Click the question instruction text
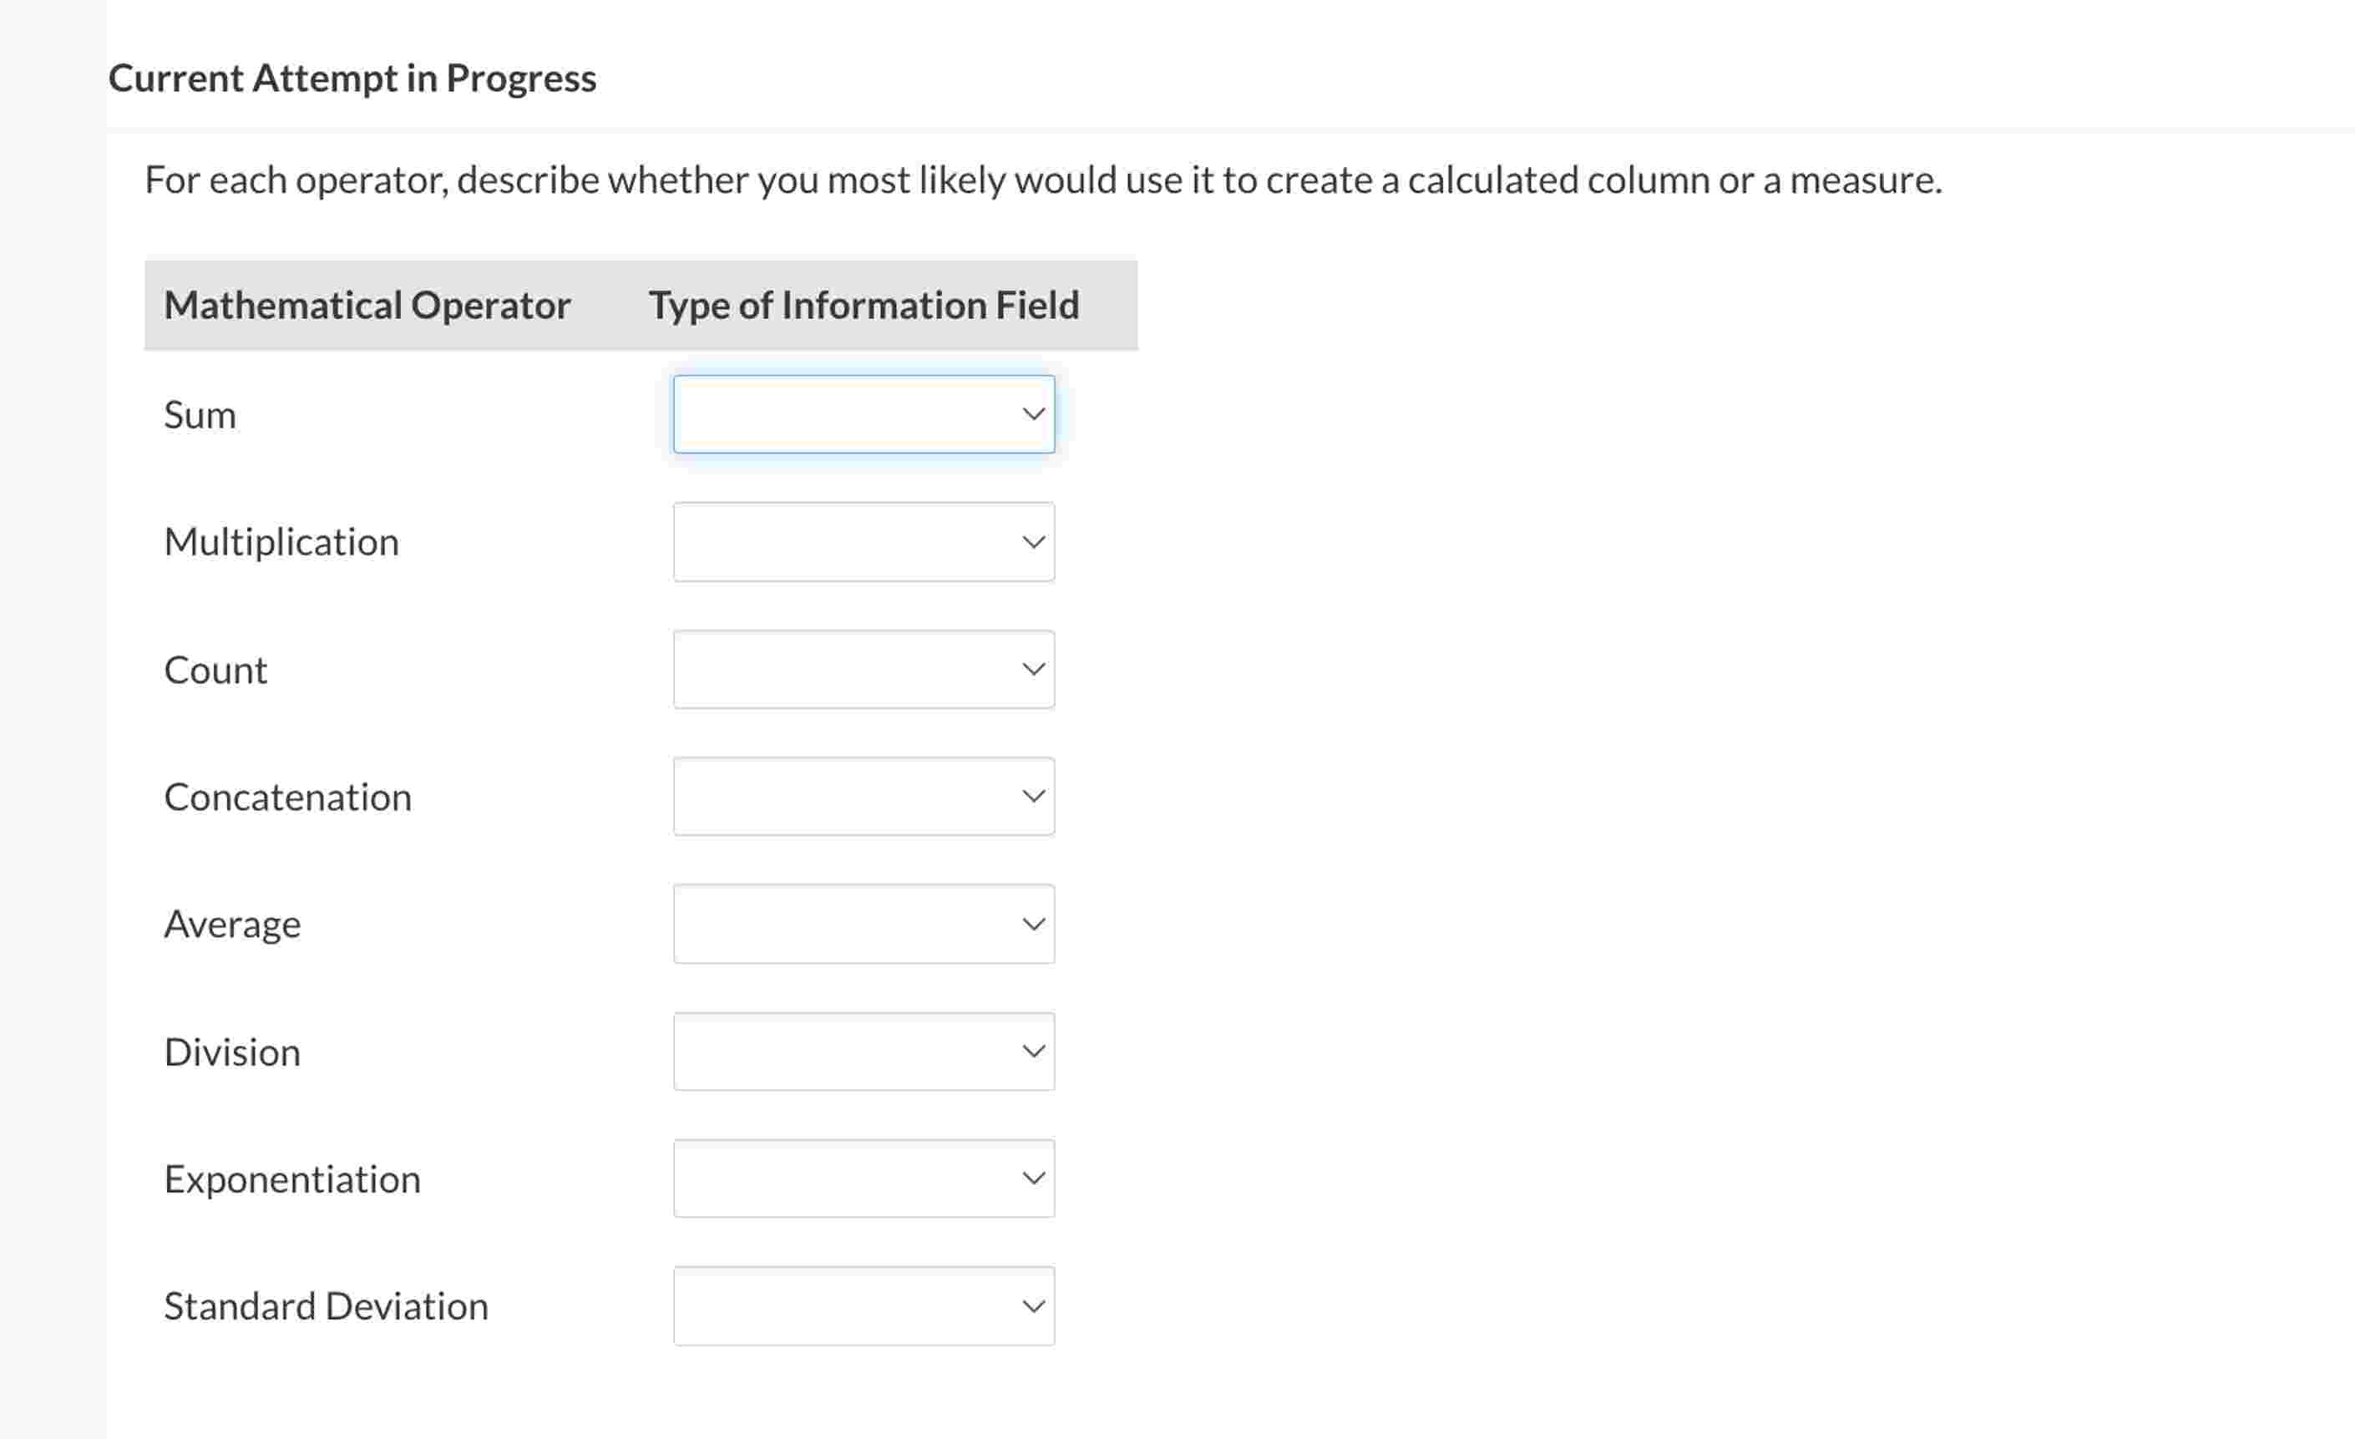The width and height of the screenshot is (2355, 1439). point(1043,180)
